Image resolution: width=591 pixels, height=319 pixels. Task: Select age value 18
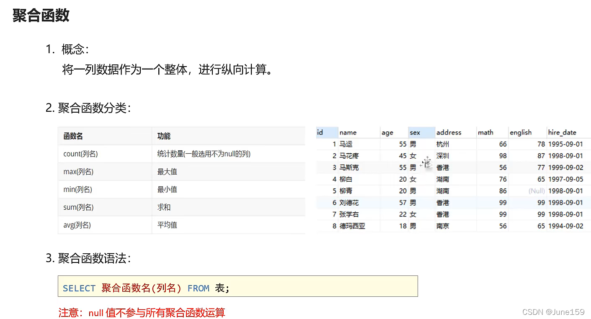tap(403, 226)
